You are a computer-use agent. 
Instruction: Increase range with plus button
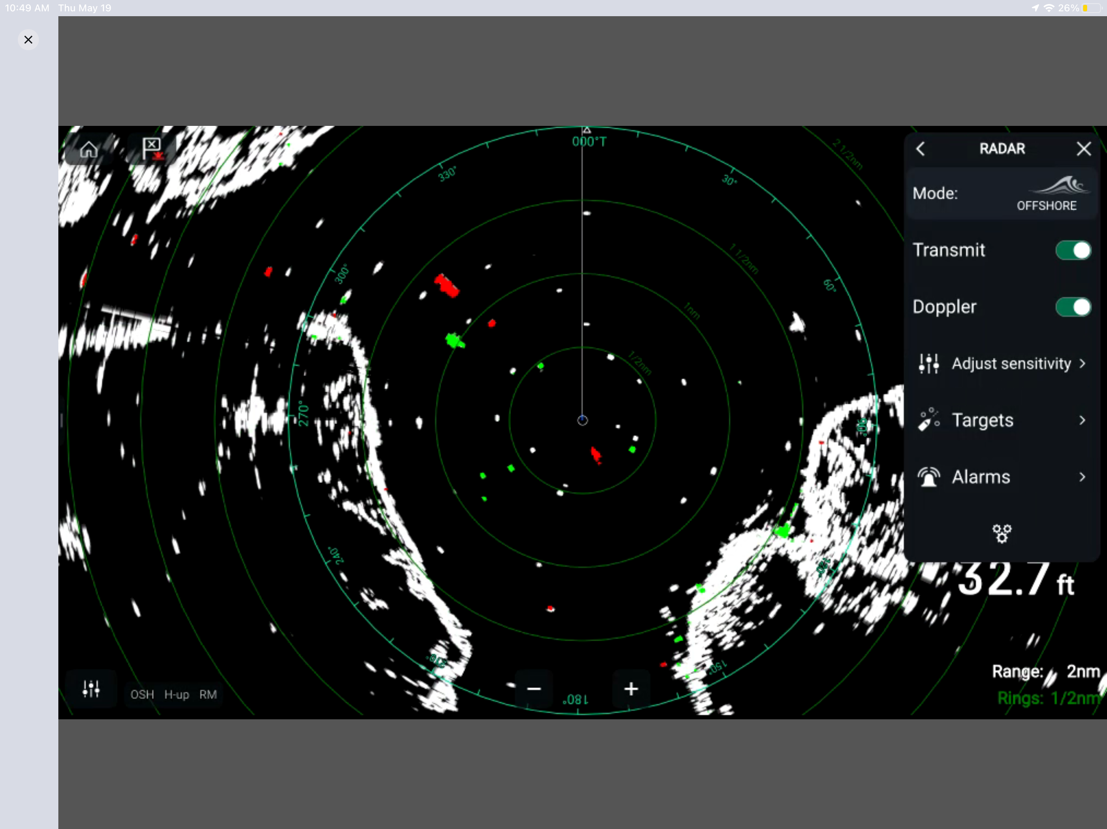tap(631, 689)
